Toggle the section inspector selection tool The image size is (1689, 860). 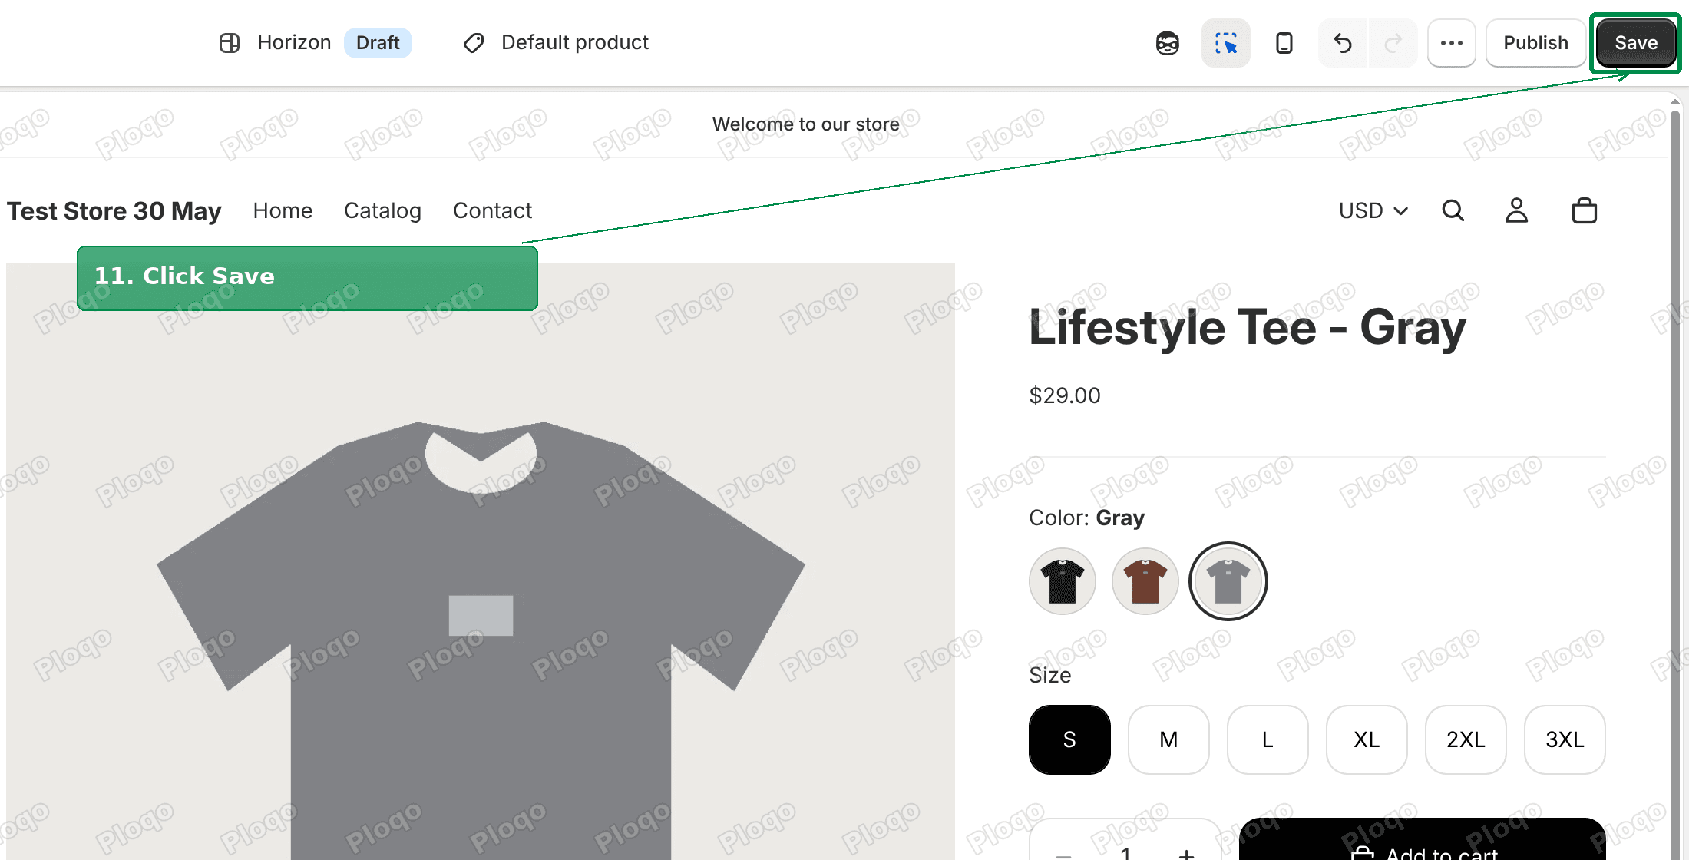1226,43
